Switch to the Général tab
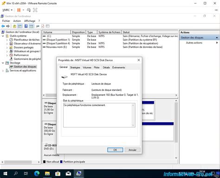This screenshot has width=220, height=178. (64, 67)
